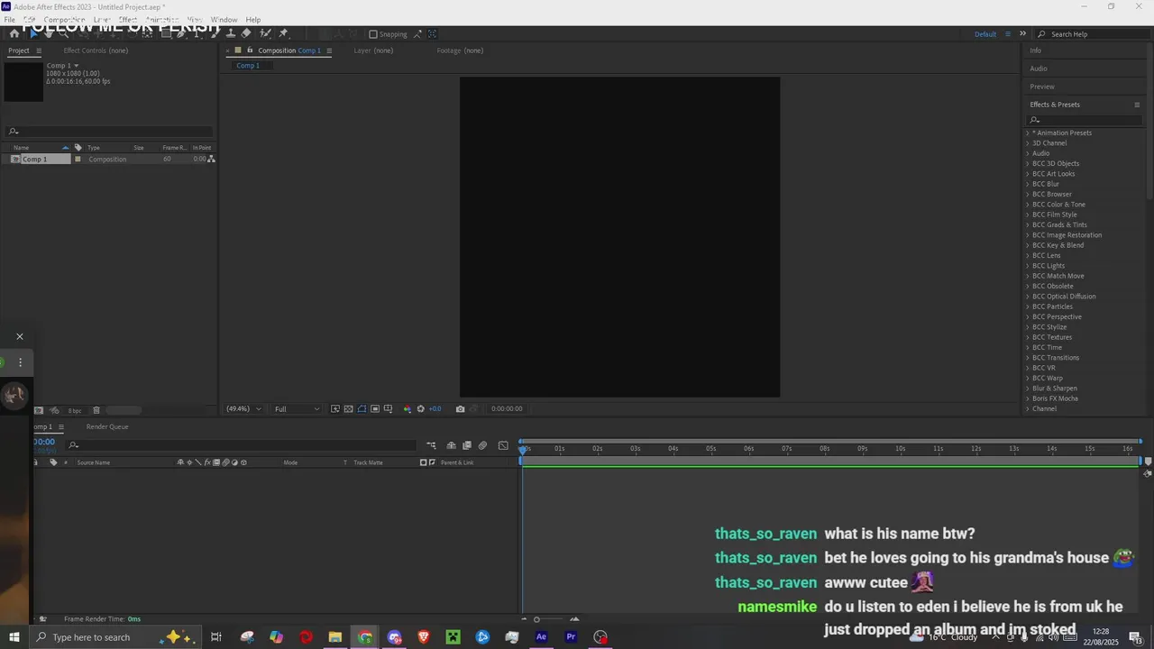Enable Motion Blur for all layers
Screen dimensions: 1154x649
(x=482, y=445)
